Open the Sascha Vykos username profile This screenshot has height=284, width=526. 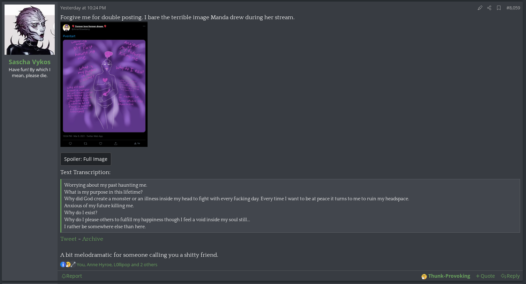pos(30,62)
